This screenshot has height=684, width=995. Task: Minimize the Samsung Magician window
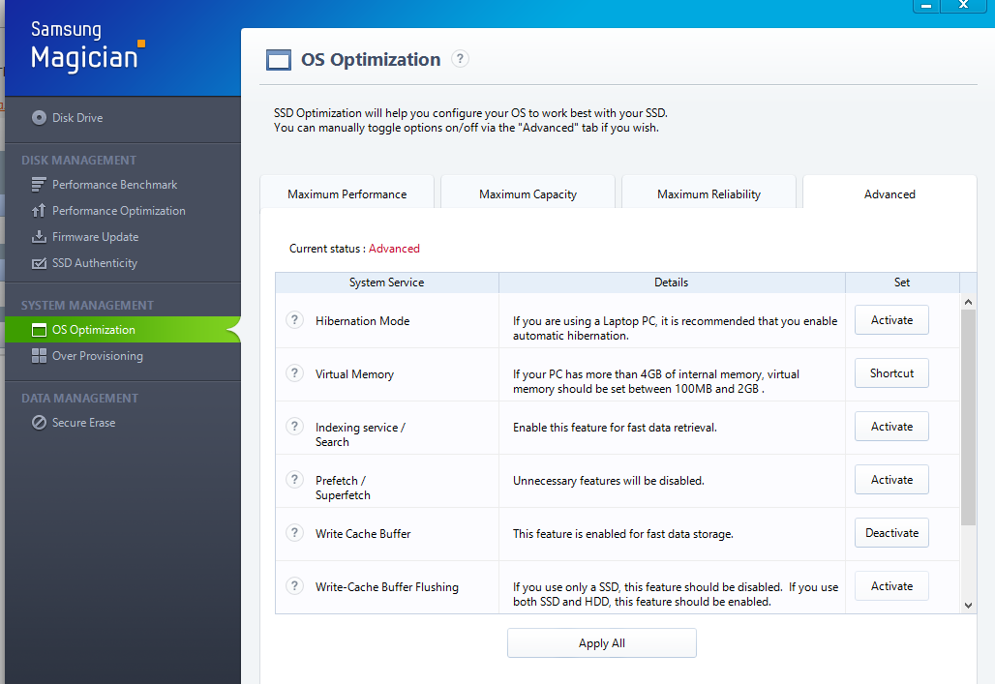(x=926, y=5)
